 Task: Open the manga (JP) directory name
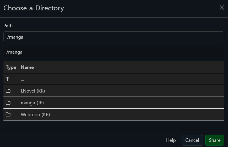tap(32, 103)
